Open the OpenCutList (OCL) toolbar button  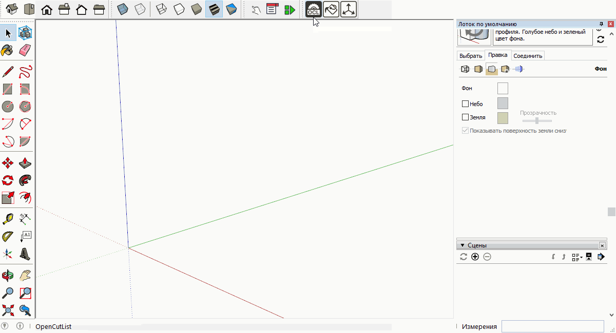[314, 9]
